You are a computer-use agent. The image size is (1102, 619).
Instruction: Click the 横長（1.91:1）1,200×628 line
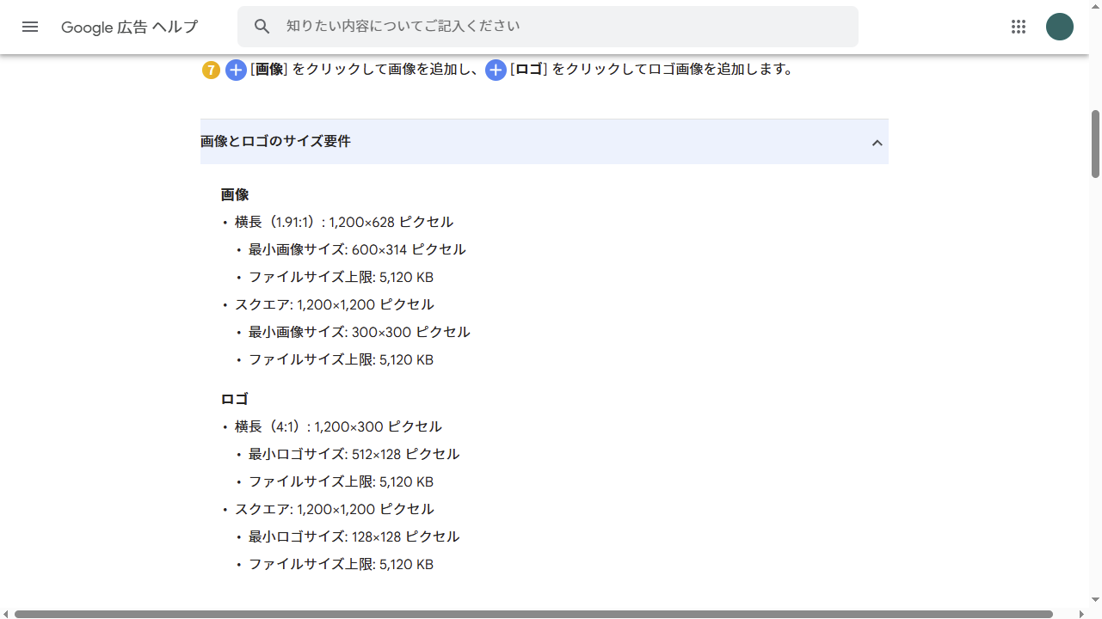pos(344,222)
